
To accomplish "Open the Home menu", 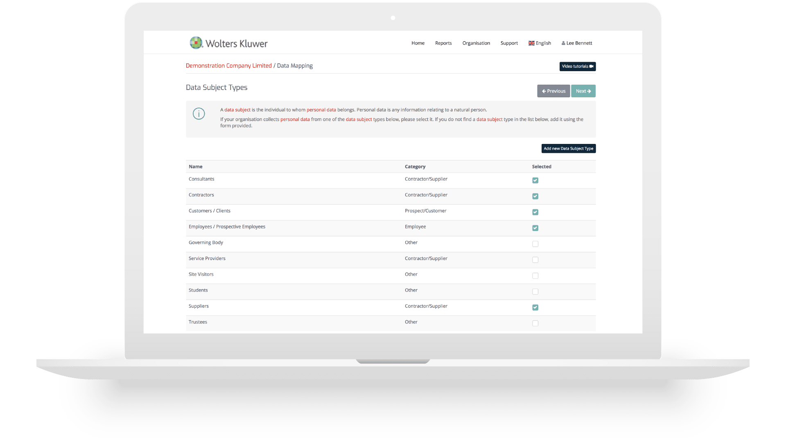I will [x=418, y=43].
